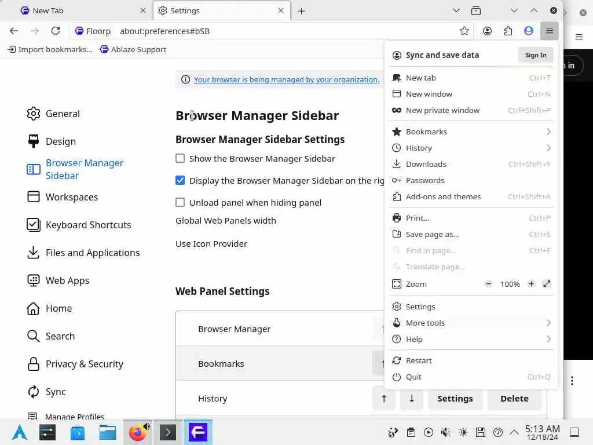Uncheck Display the Browser Manager Sidebar on right
The width and height of the screenshot is (593, 445).
pyautogui.click(x=180, y=180)
